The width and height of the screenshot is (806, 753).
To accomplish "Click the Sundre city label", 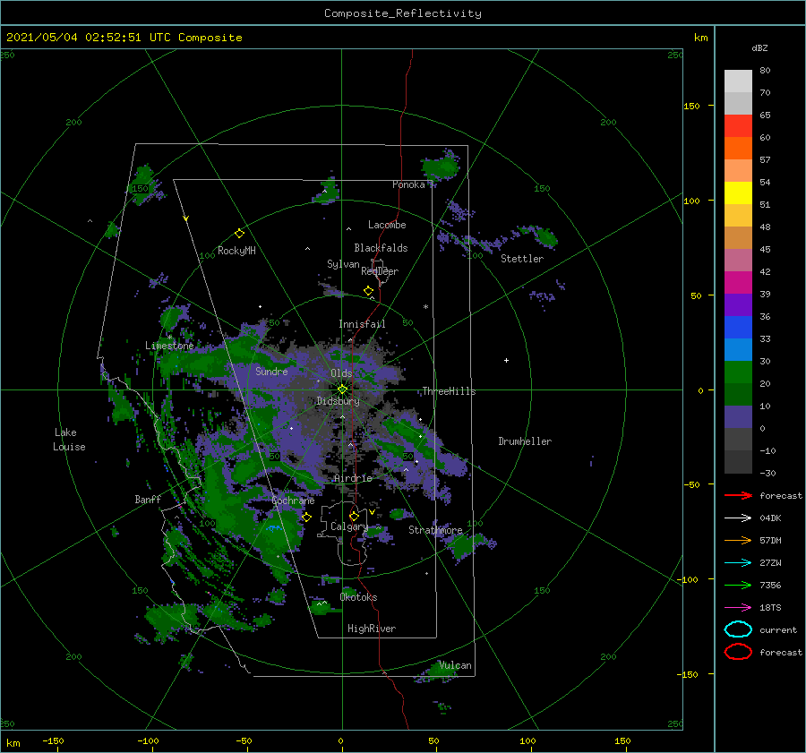I will coord(271,371).
